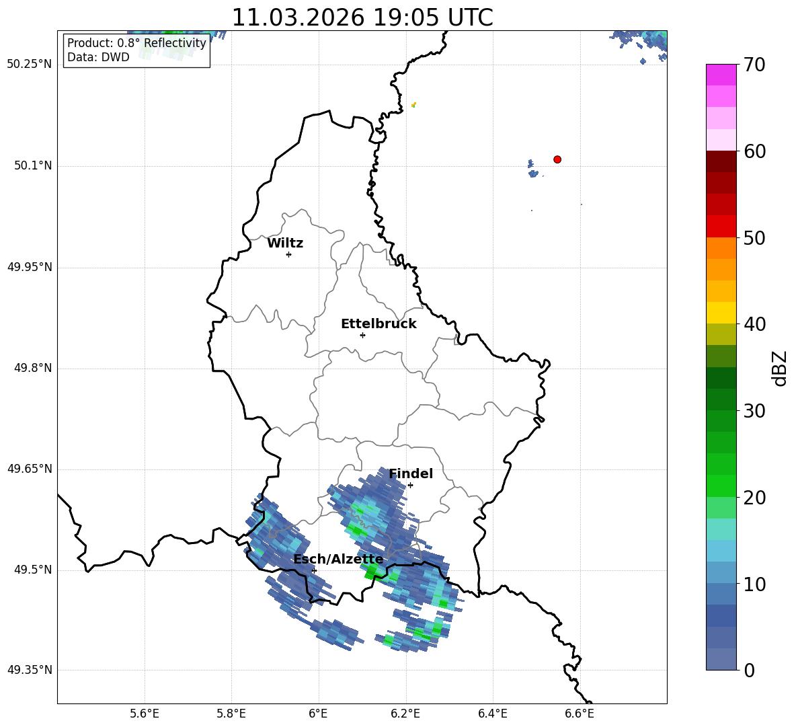Click the Ettelbruck city label

point(379,324)
